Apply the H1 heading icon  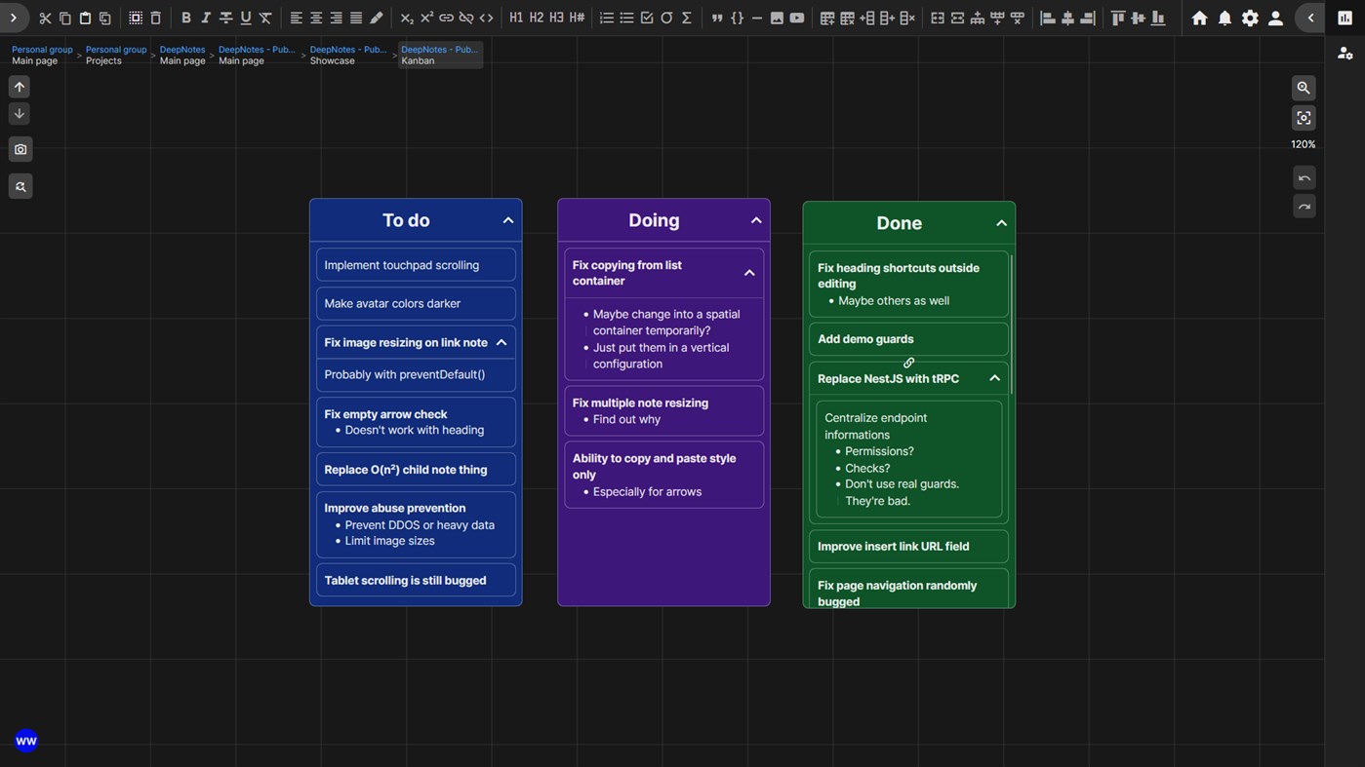coord(516,18)
